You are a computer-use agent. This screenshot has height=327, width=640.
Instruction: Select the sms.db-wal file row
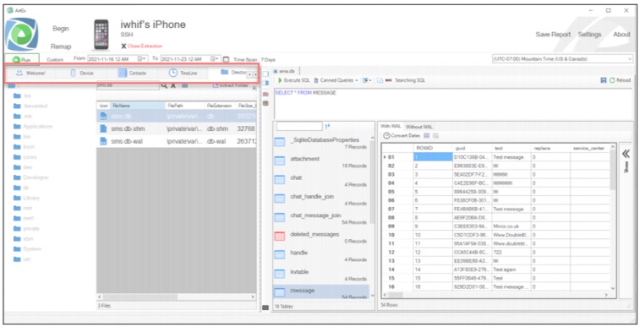(x=177, y=141)
